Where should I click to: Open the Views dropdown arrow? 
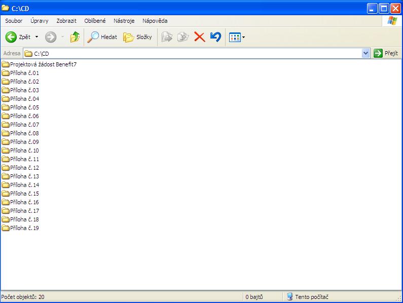[244, 37]
